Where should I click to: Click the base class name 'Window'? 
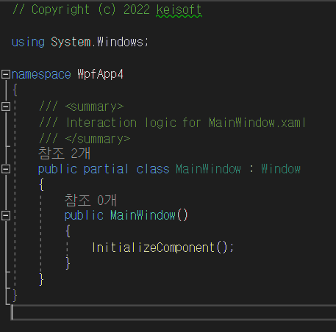point(281,169)
